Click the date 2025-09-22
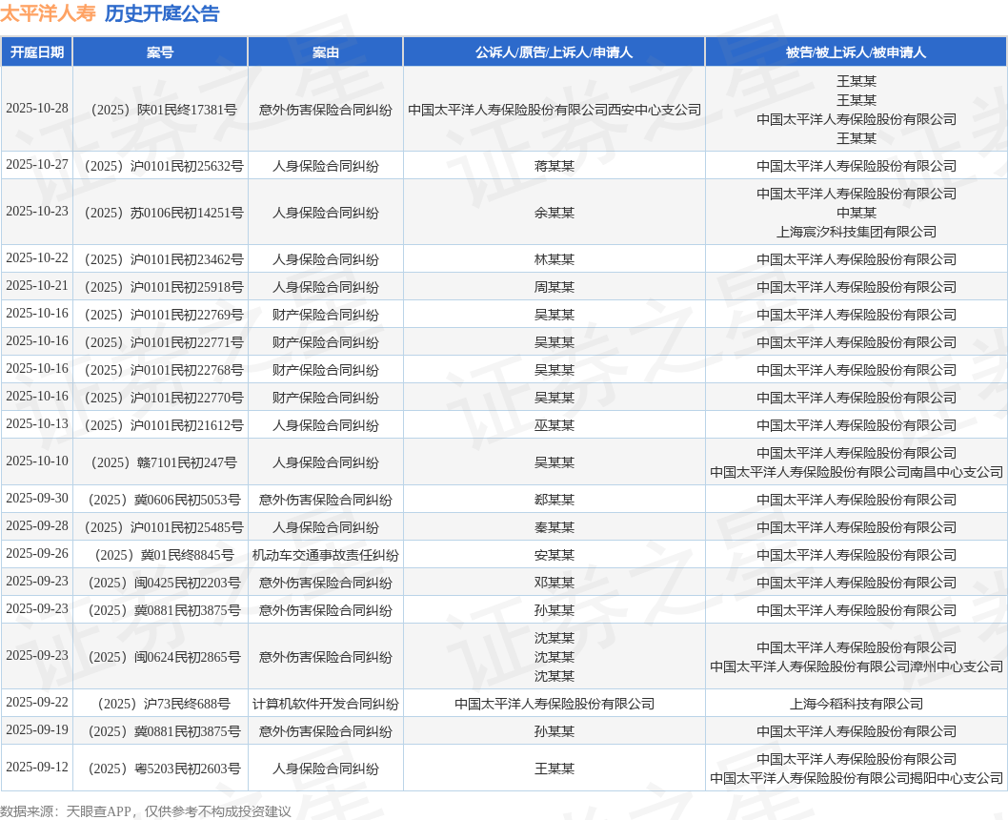The height and width of the screenshot is (820, 1008). click(x=37, y=703)
